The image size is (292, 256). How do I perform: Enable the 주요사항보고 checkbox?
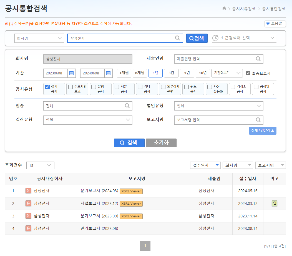(x=71, y=87)
